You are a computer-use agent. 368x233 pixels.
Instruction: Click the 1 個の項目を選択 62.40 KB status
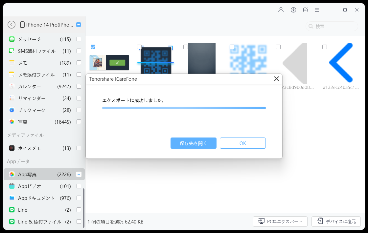(115, 222)
